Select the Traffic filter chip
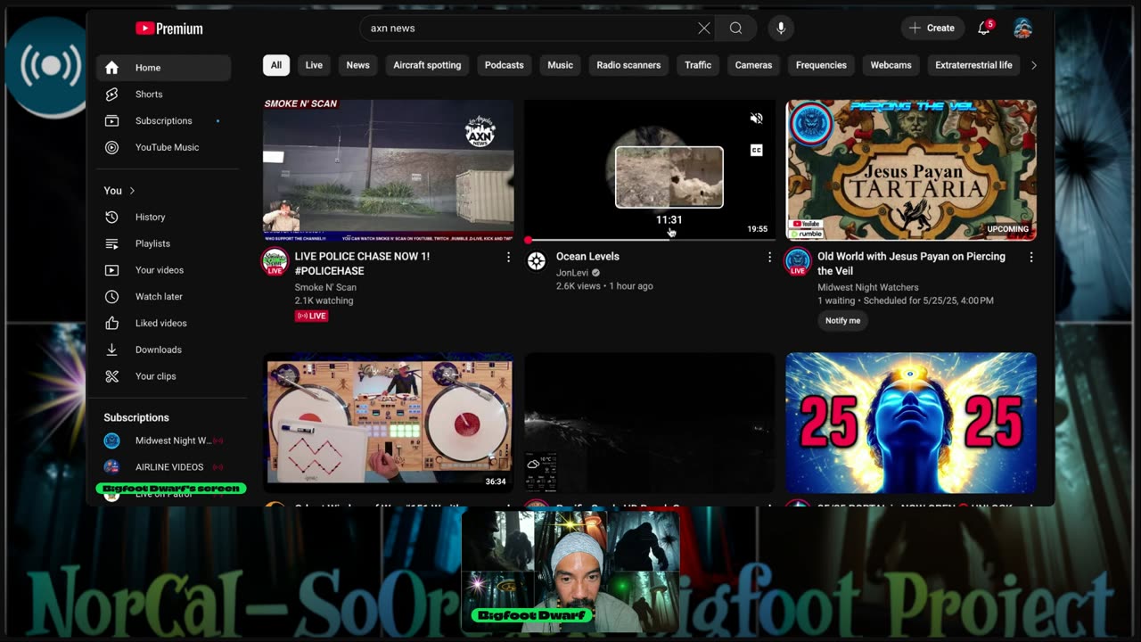The width and height of the screenshot is (1141, 642). tap(698, 65)
